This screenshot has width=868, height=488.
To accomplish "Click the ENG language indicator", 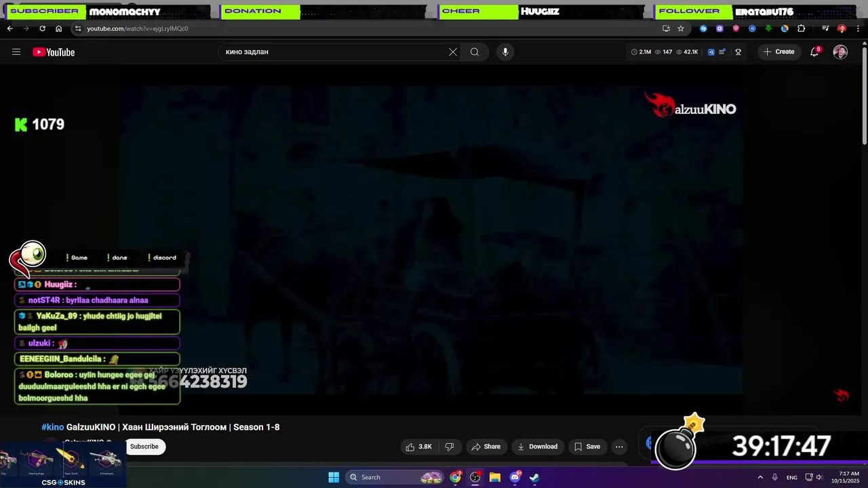I will [x=792, y=477].
